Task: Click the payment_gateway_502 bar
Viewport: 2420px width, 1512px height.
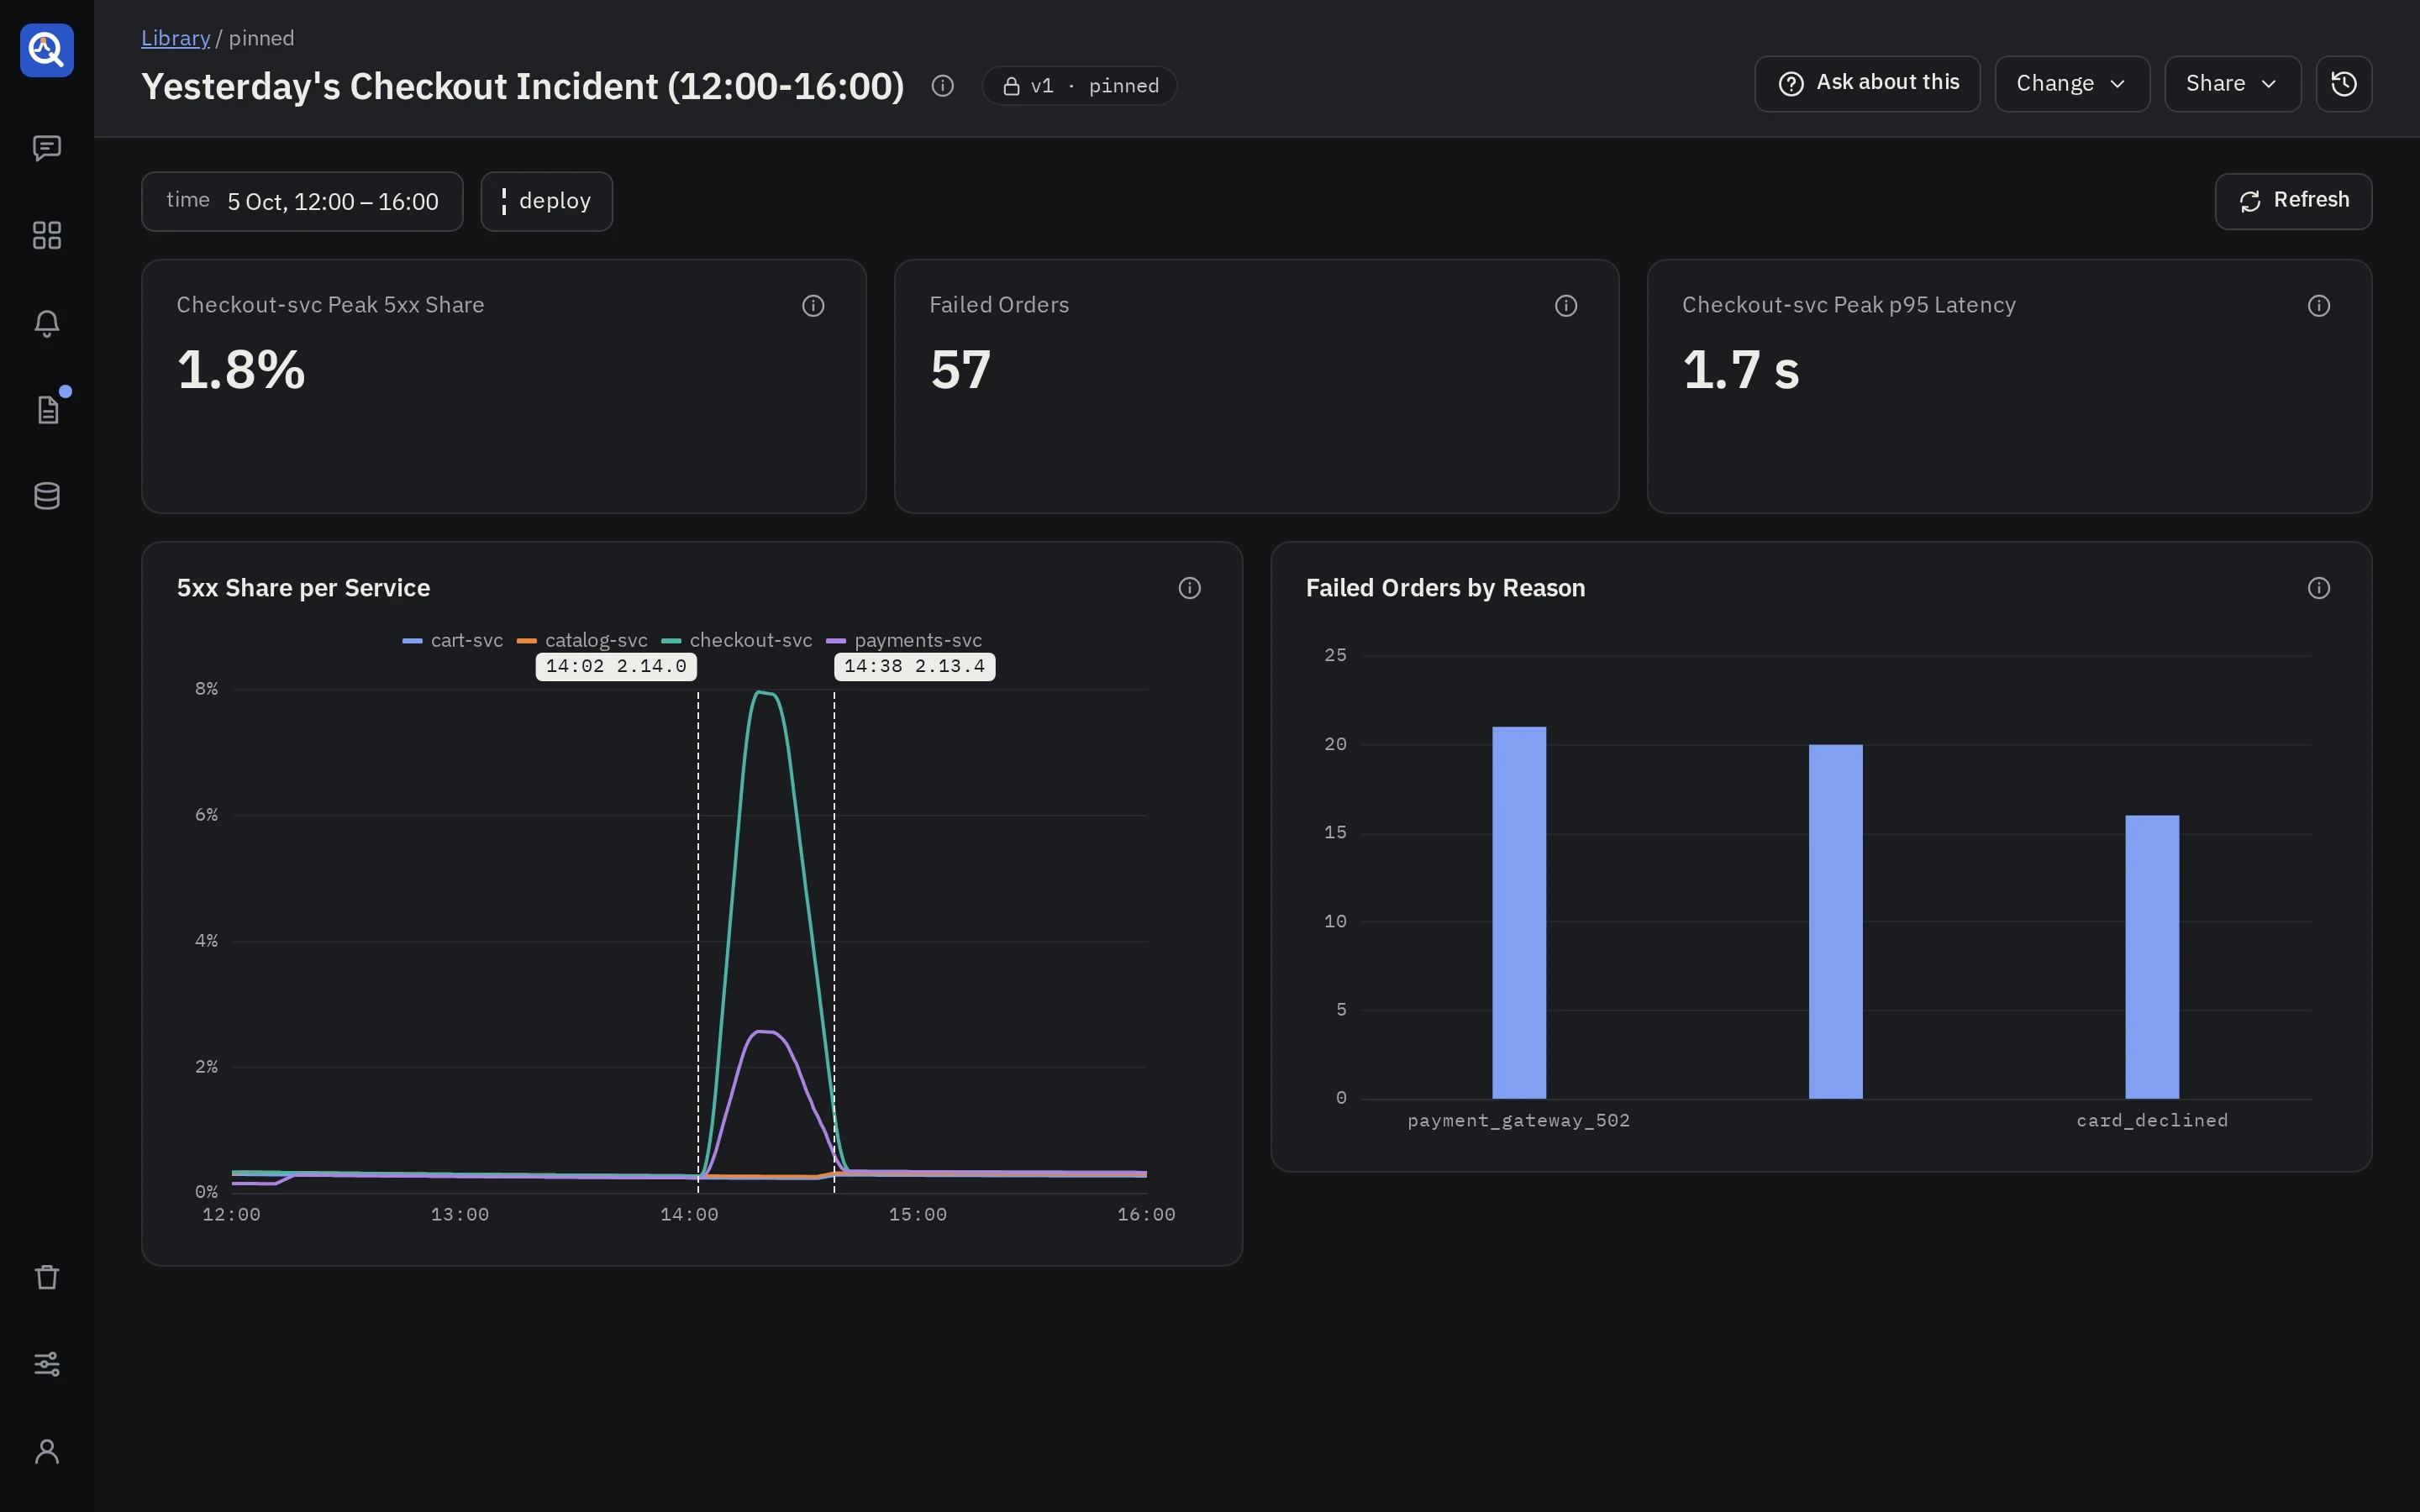Action: pos(1519,912)
